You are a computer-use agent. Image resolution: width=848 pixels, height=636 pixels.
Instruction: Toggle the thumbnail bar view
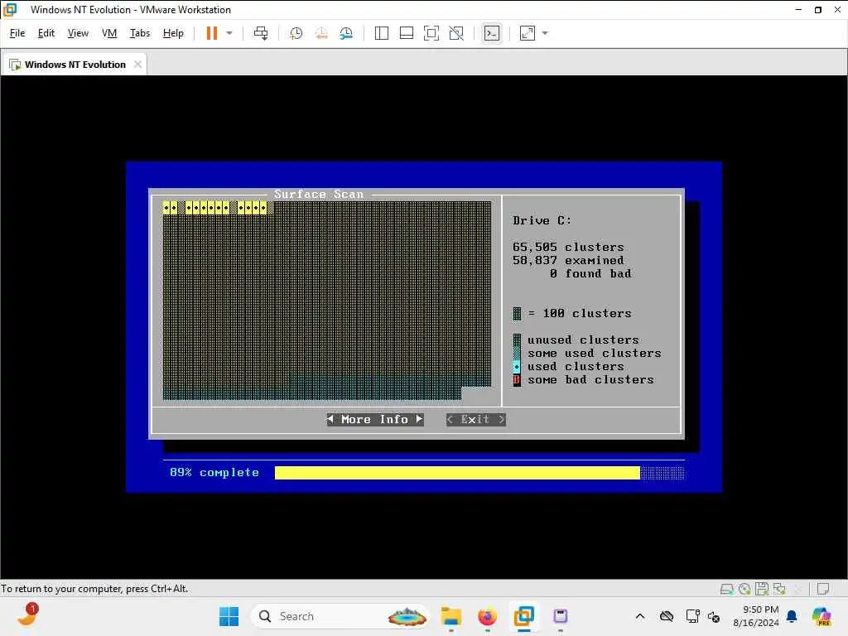tap(406, 33)
